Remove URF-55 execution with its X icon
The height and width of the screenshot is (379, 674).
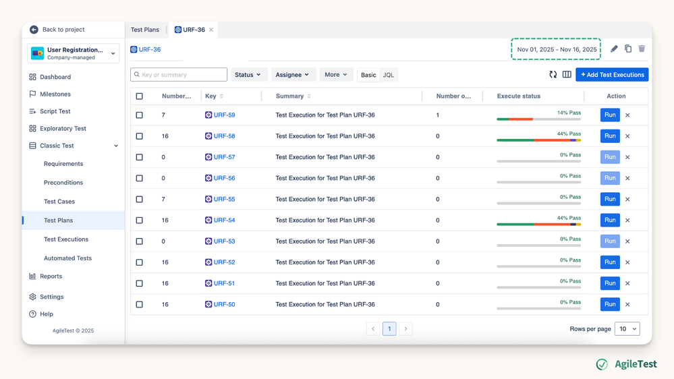click(x=627, y=200)
